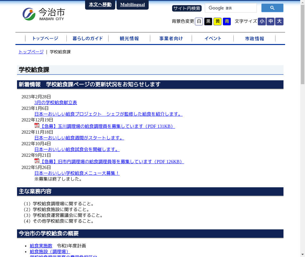The image size is (305, 257).
Task: Open PDF icon for 旧市内調理場 recruitment
Action: tap(37, 161)
